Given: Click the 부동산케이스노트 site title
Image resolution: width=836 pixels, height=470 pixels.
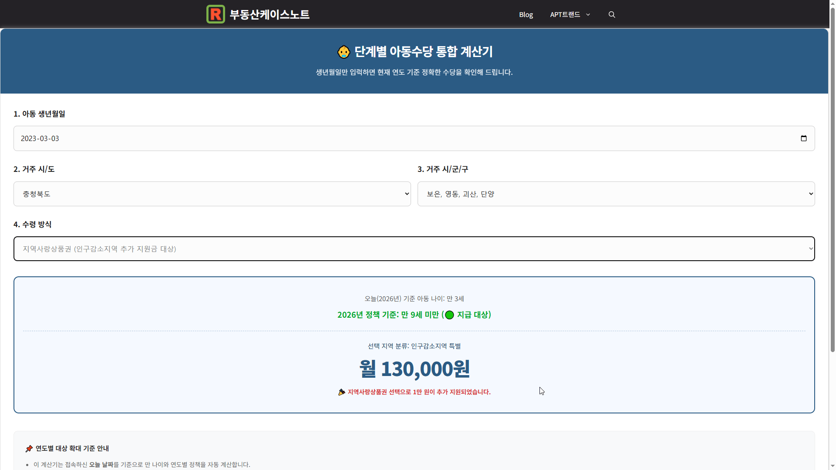Looking at the screenshot, I should (269, 14).
